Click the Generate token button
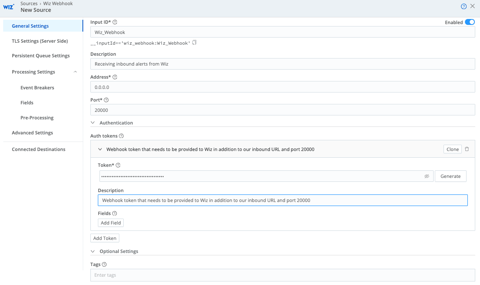This screenshot has height=285, width=480. tap(450, 176)
